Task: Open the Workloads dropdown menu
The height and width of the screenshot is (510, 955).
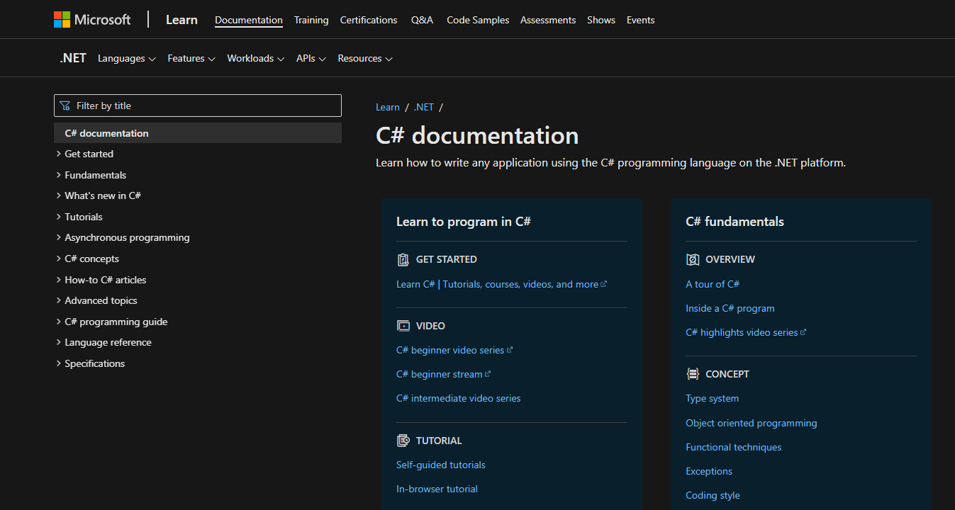Action: pos(255,59)
